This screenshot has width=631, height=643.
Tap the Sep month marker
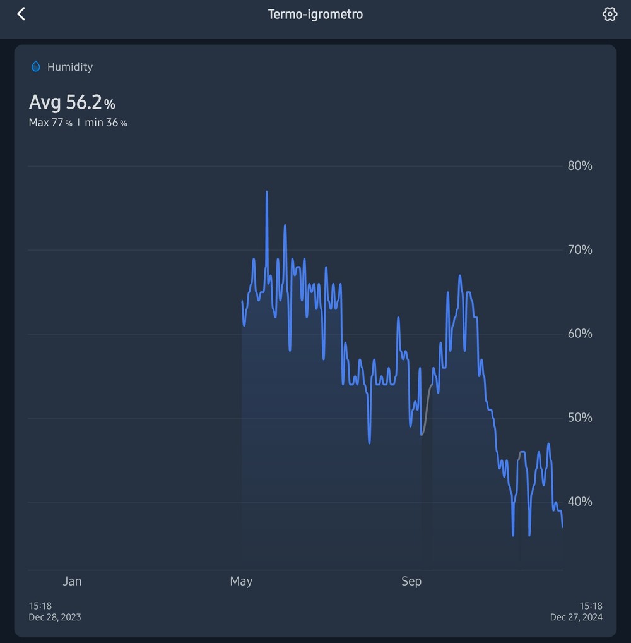pyautogui.click(x=411, y=581)
